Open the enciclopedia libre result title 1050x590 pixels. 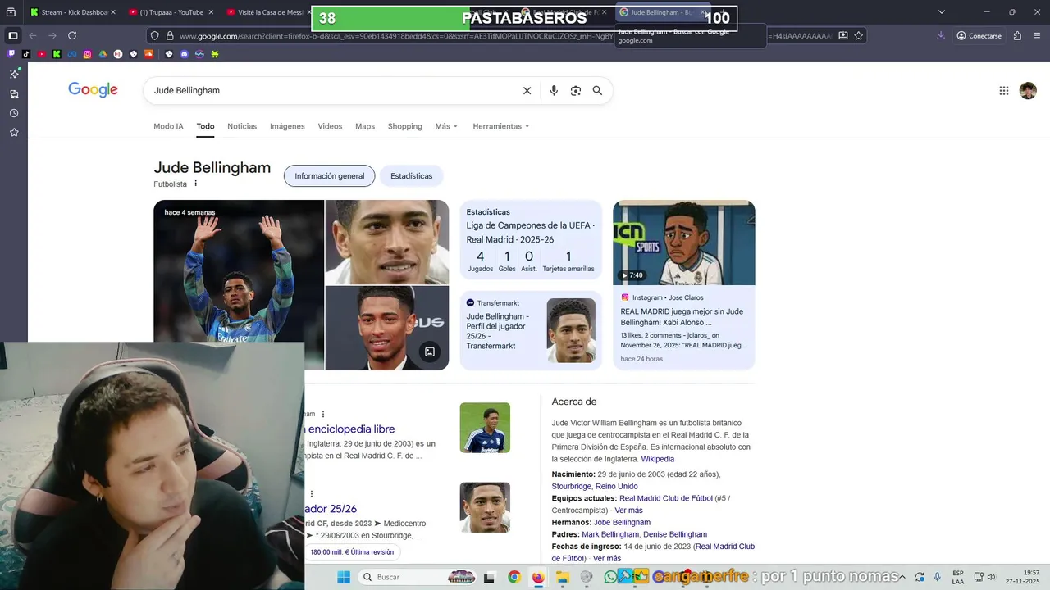tap(350, 429)
